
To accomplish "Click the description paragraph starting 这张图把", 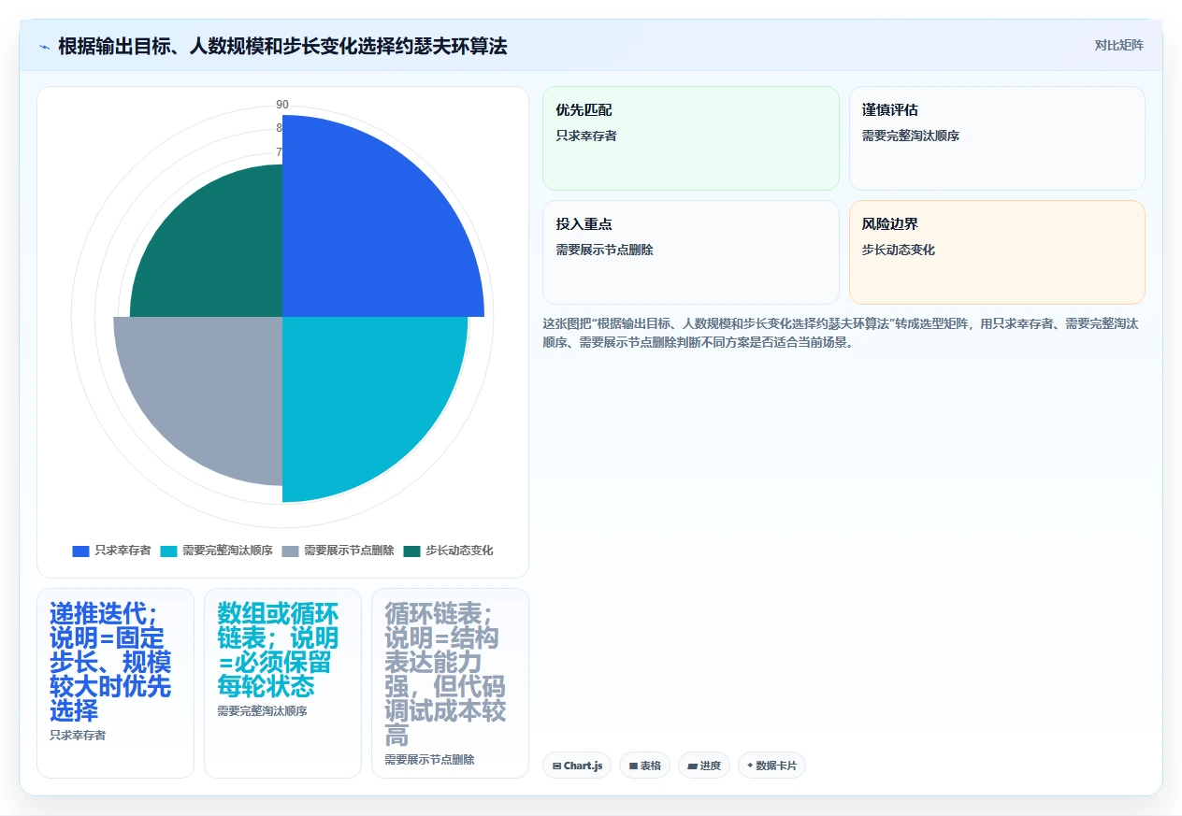I will 840,333.
